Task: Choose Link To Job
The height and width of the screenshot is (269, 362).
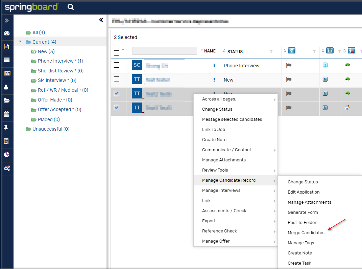Action: pos(214,129)
